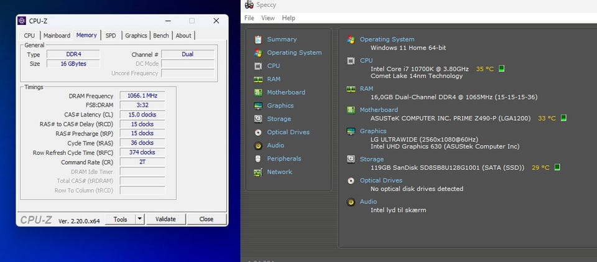Open the Storage heading link in summary

click(372, 159)
